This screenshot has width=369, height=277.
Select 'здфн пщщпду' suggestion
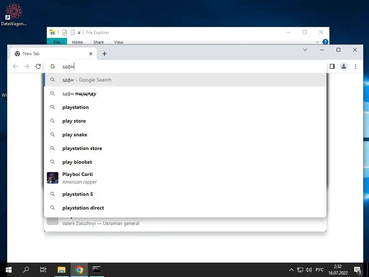coord(185,93)
